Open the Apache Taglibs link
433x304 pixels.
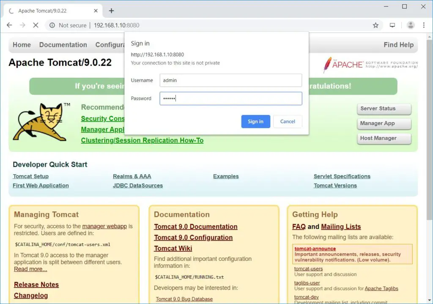click(x=381, y=288)
